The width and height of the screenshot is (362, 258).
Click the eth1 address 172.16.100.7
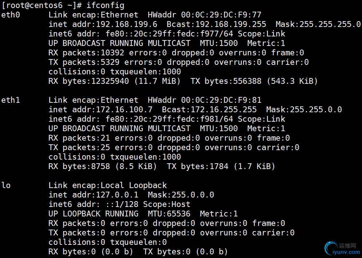pos(124,109)
